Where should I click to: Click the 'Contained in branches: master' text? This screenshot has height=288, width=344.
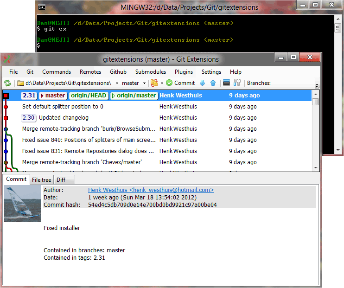84,250
